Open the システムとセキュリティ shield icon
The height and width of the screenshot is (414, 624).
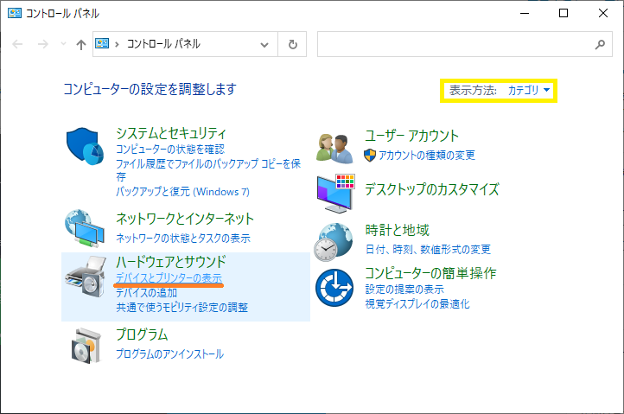tap(85, 146)
